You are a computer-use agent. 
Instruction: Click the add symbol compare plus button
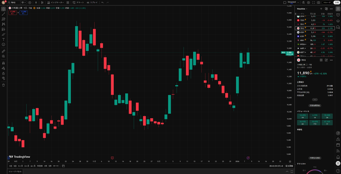tap(30, 2)
